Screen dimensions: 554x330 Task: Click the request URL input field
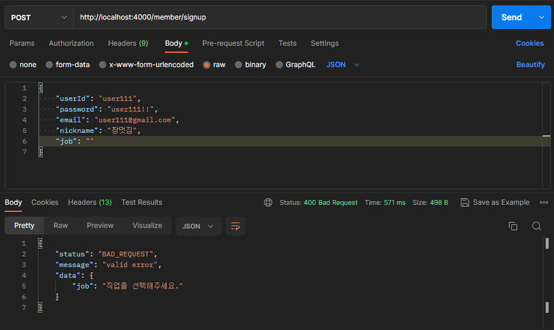click(x=280, y=17)
